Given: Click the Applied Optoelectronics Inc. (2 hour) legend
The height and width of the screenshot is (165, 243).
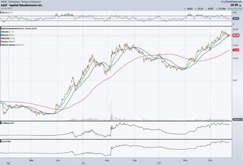Looking at the screenshot, I should click(x=19, y=28).
